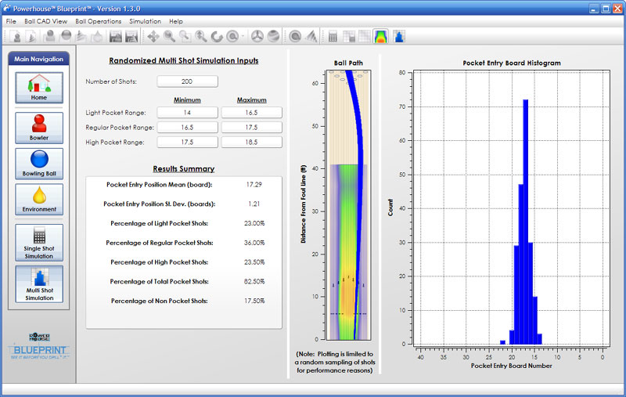626x397 pixels.
Task: Open Single Shot Simulation page
Action: (39, 243)
